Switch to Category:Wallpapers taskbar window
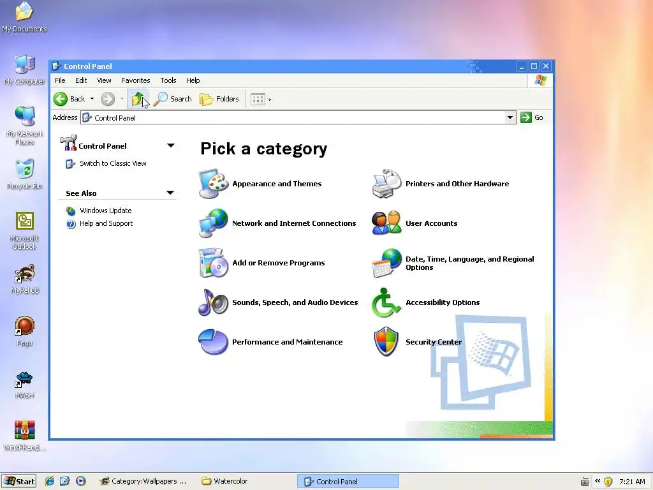The height and width of the screenshot is (490, 653). 143,481
